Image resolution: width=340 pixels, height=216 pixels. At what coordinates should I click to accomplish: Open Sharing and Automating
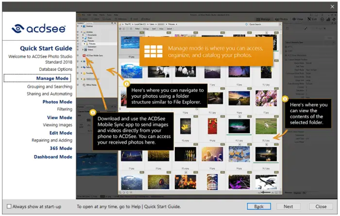click(50, 94)
